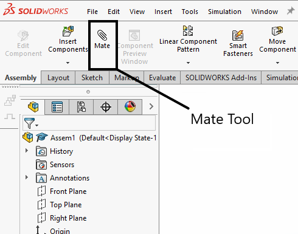
Task: Open the View menu
Action: pos(137,12)
